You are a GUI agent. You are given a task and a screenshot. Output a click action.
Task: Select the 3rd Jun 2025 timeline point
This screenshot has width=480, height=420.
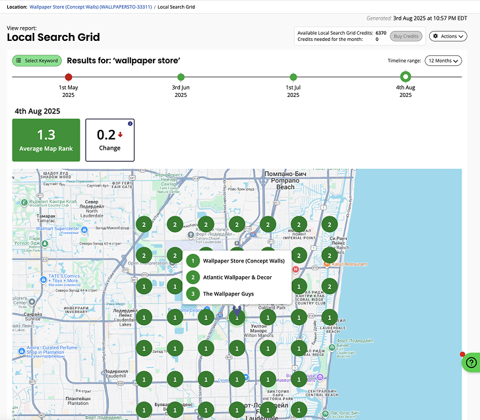click(x=181, y=77)
